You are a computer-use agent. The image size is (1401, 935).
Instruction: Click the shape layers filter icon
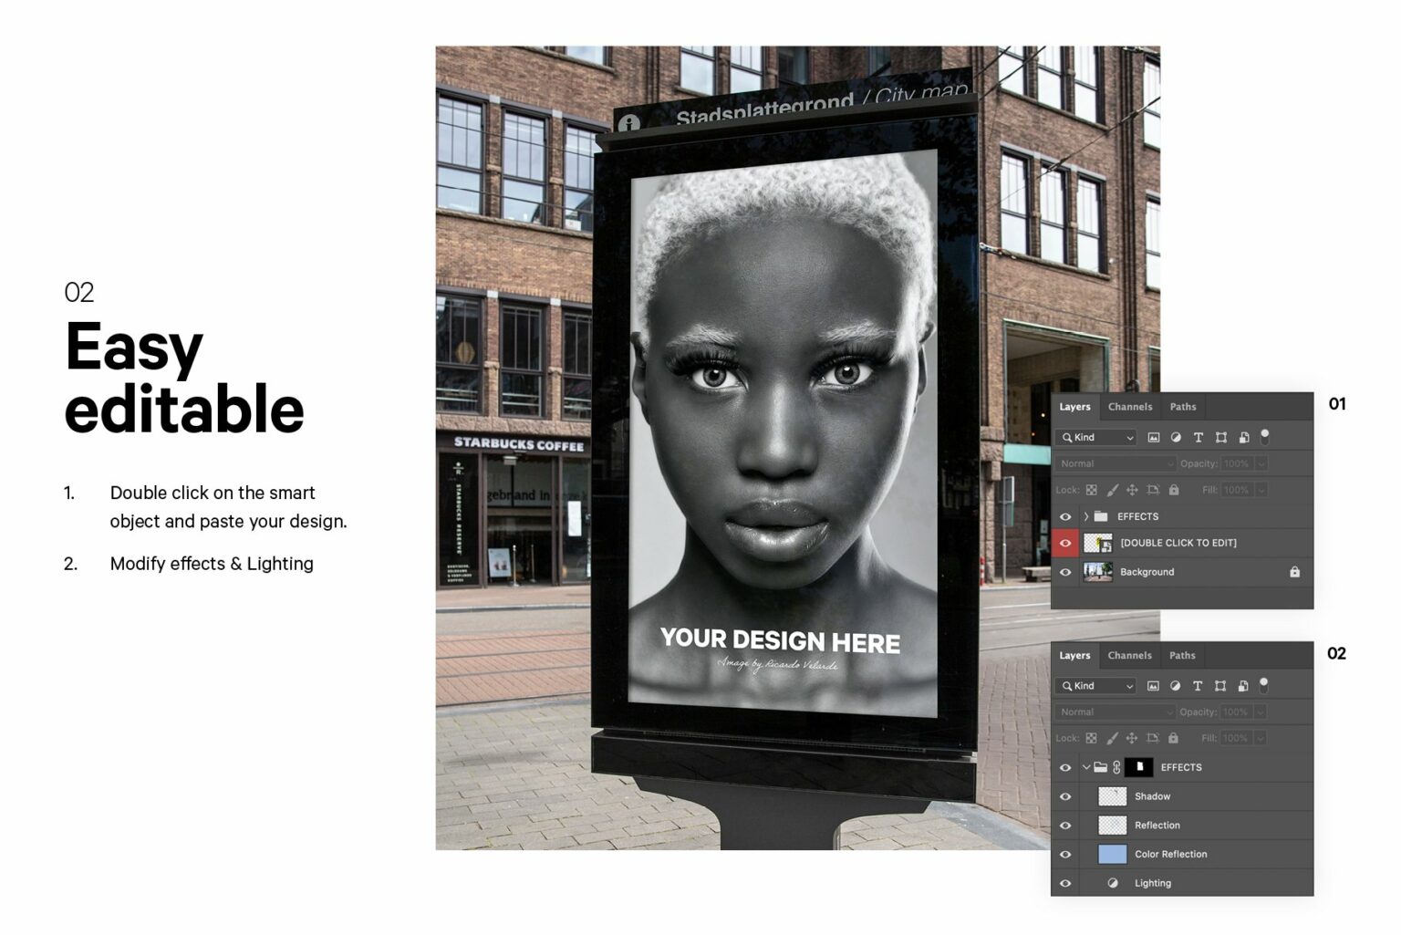[x=1221, y=437]
